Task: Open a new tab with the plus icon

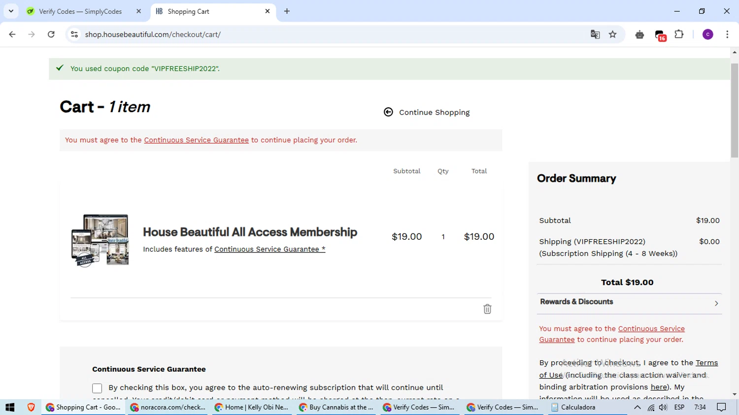Action: point(287,11)
